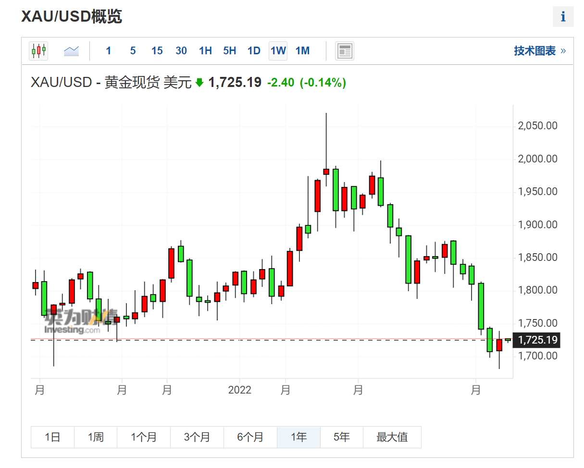This screenshot has height=468, width=584.
Task: Select the 30-minute timeframe
Action: [x=181, y=50]
